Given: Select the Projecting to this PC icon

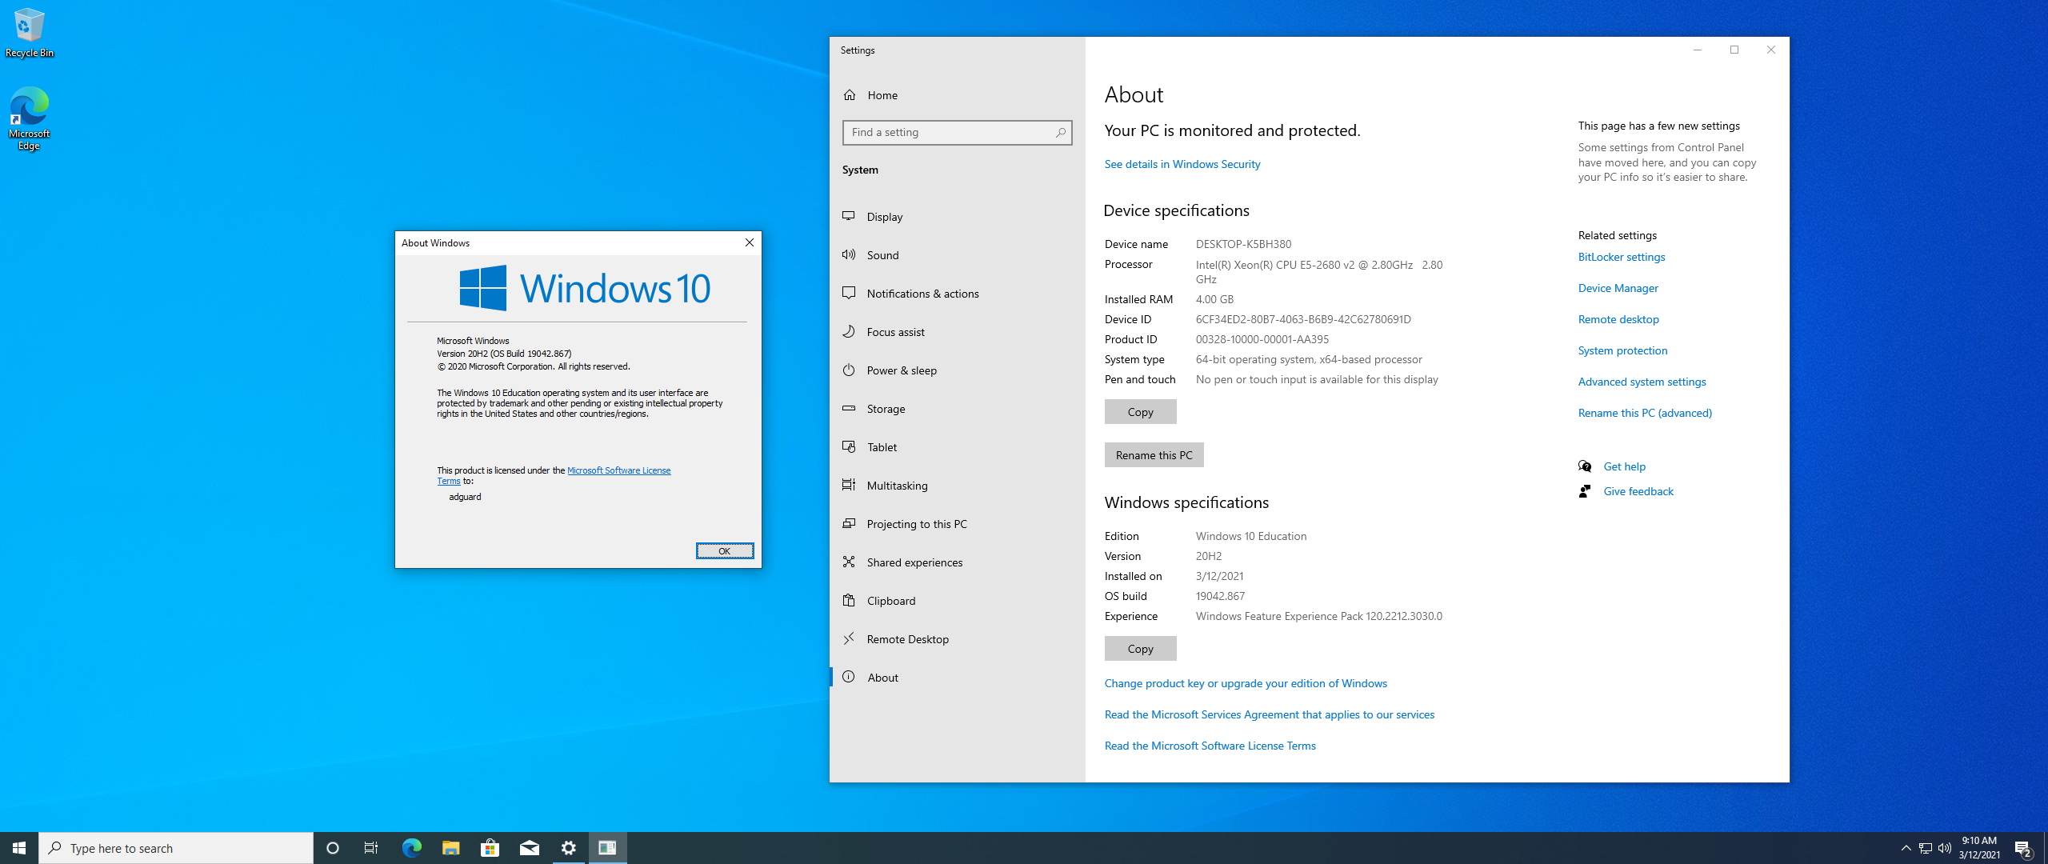Looking at the screenshot, I should pos(849,523).
